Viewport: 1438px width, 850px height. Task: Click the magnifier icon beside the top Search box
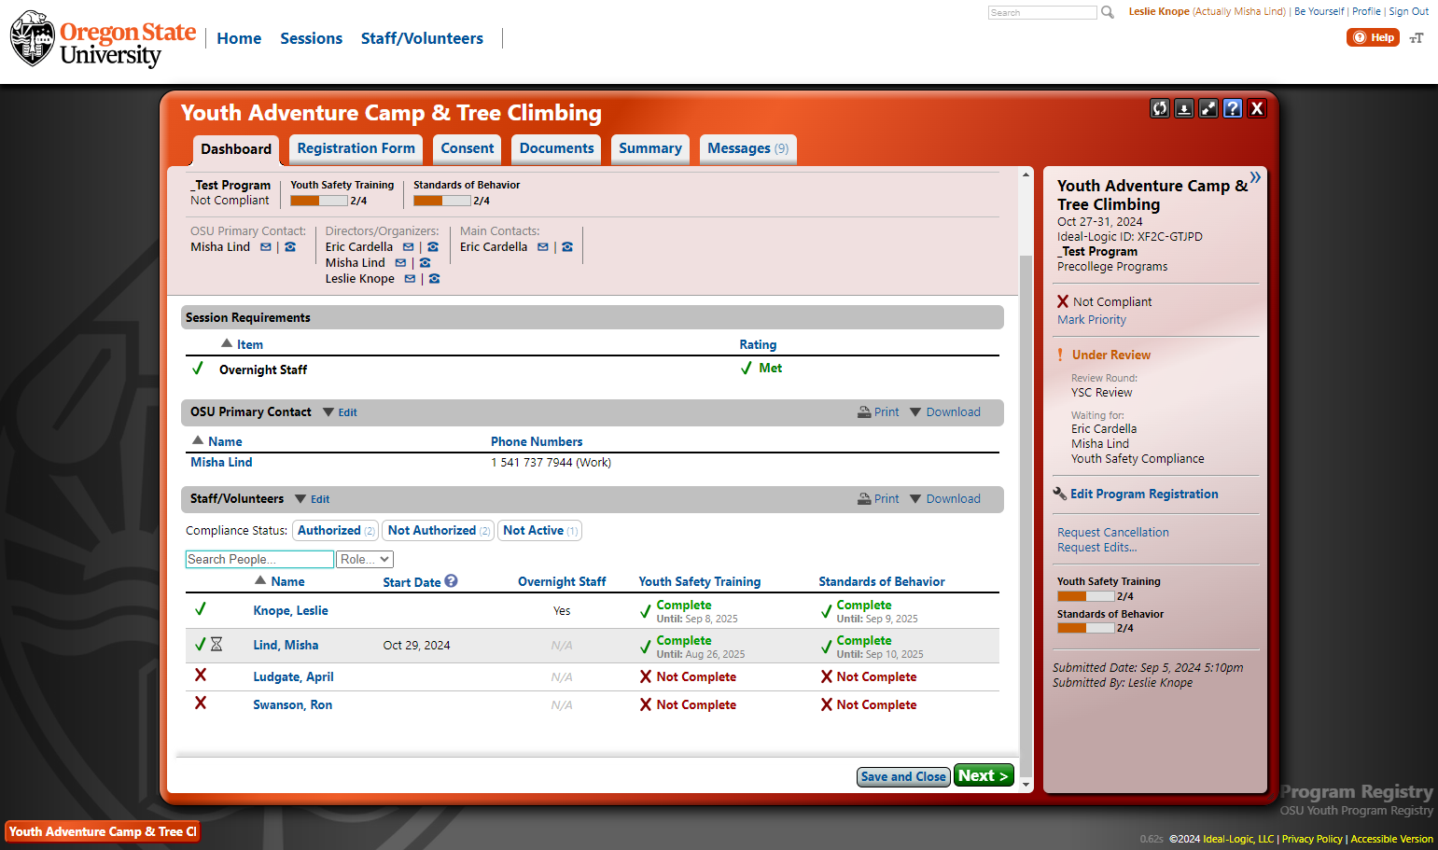[x=1108, y=12]
